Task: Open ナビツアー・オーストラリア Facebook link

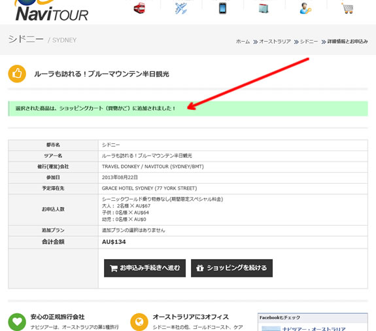Action: coord(314,328)
